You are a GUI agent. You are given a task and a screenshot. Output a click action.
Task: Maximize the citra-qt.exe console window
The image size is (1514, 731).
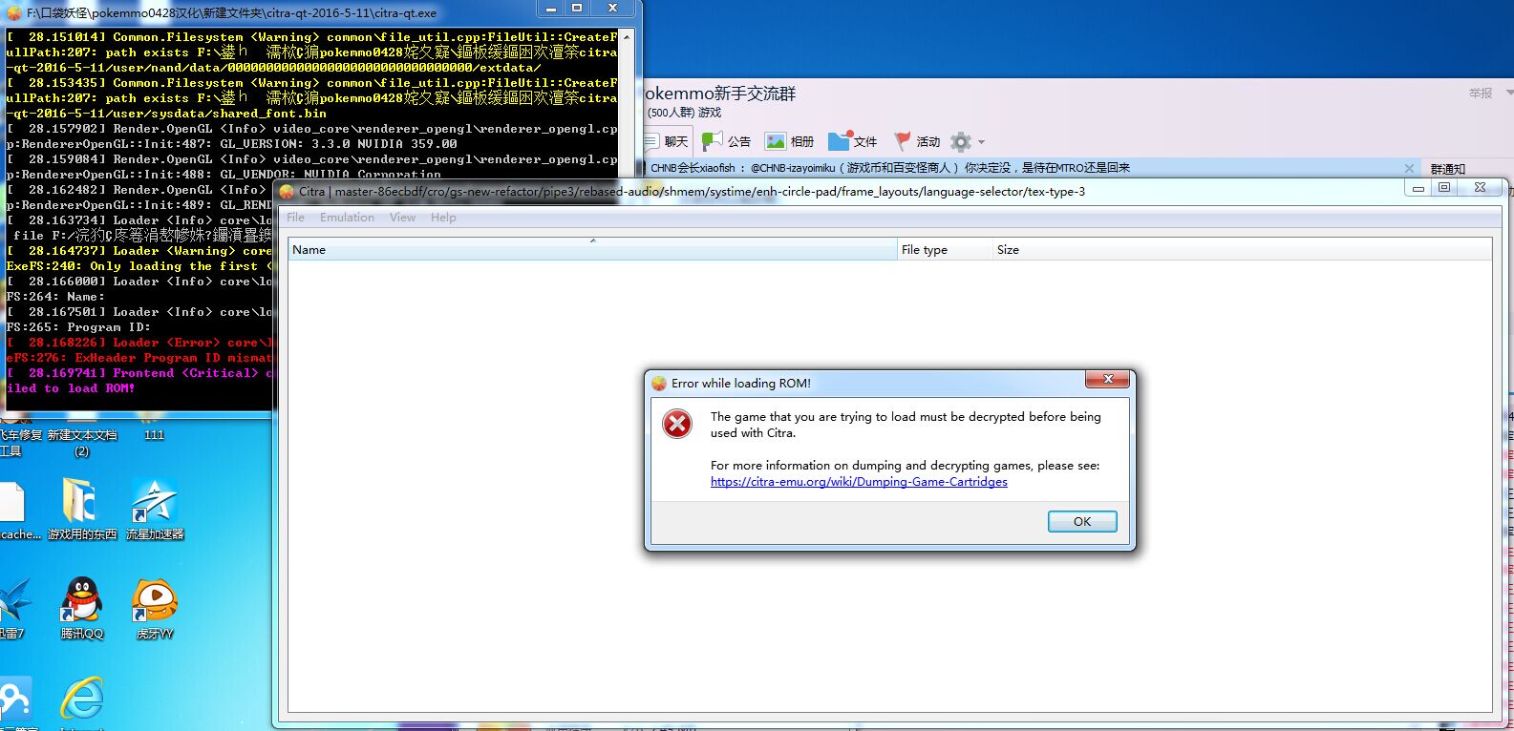click(x=577, y=8)
